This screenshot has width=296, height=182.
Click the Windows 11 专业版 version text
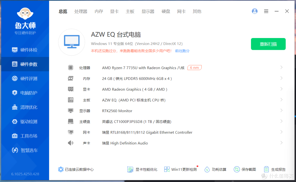[137, 44]
